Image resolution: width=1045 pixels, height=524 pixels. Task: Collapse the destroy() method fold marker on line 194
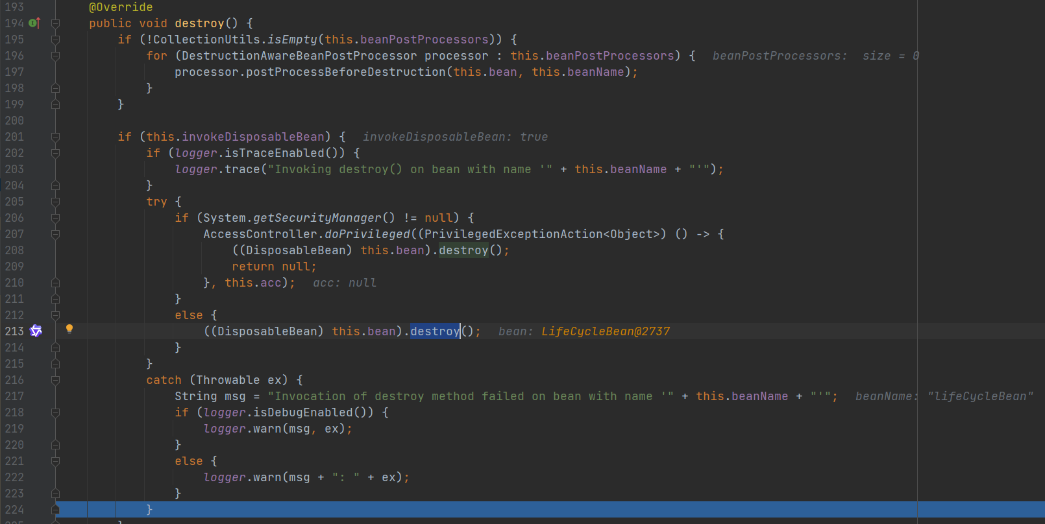pyautogui.click(x=56, y=23)
